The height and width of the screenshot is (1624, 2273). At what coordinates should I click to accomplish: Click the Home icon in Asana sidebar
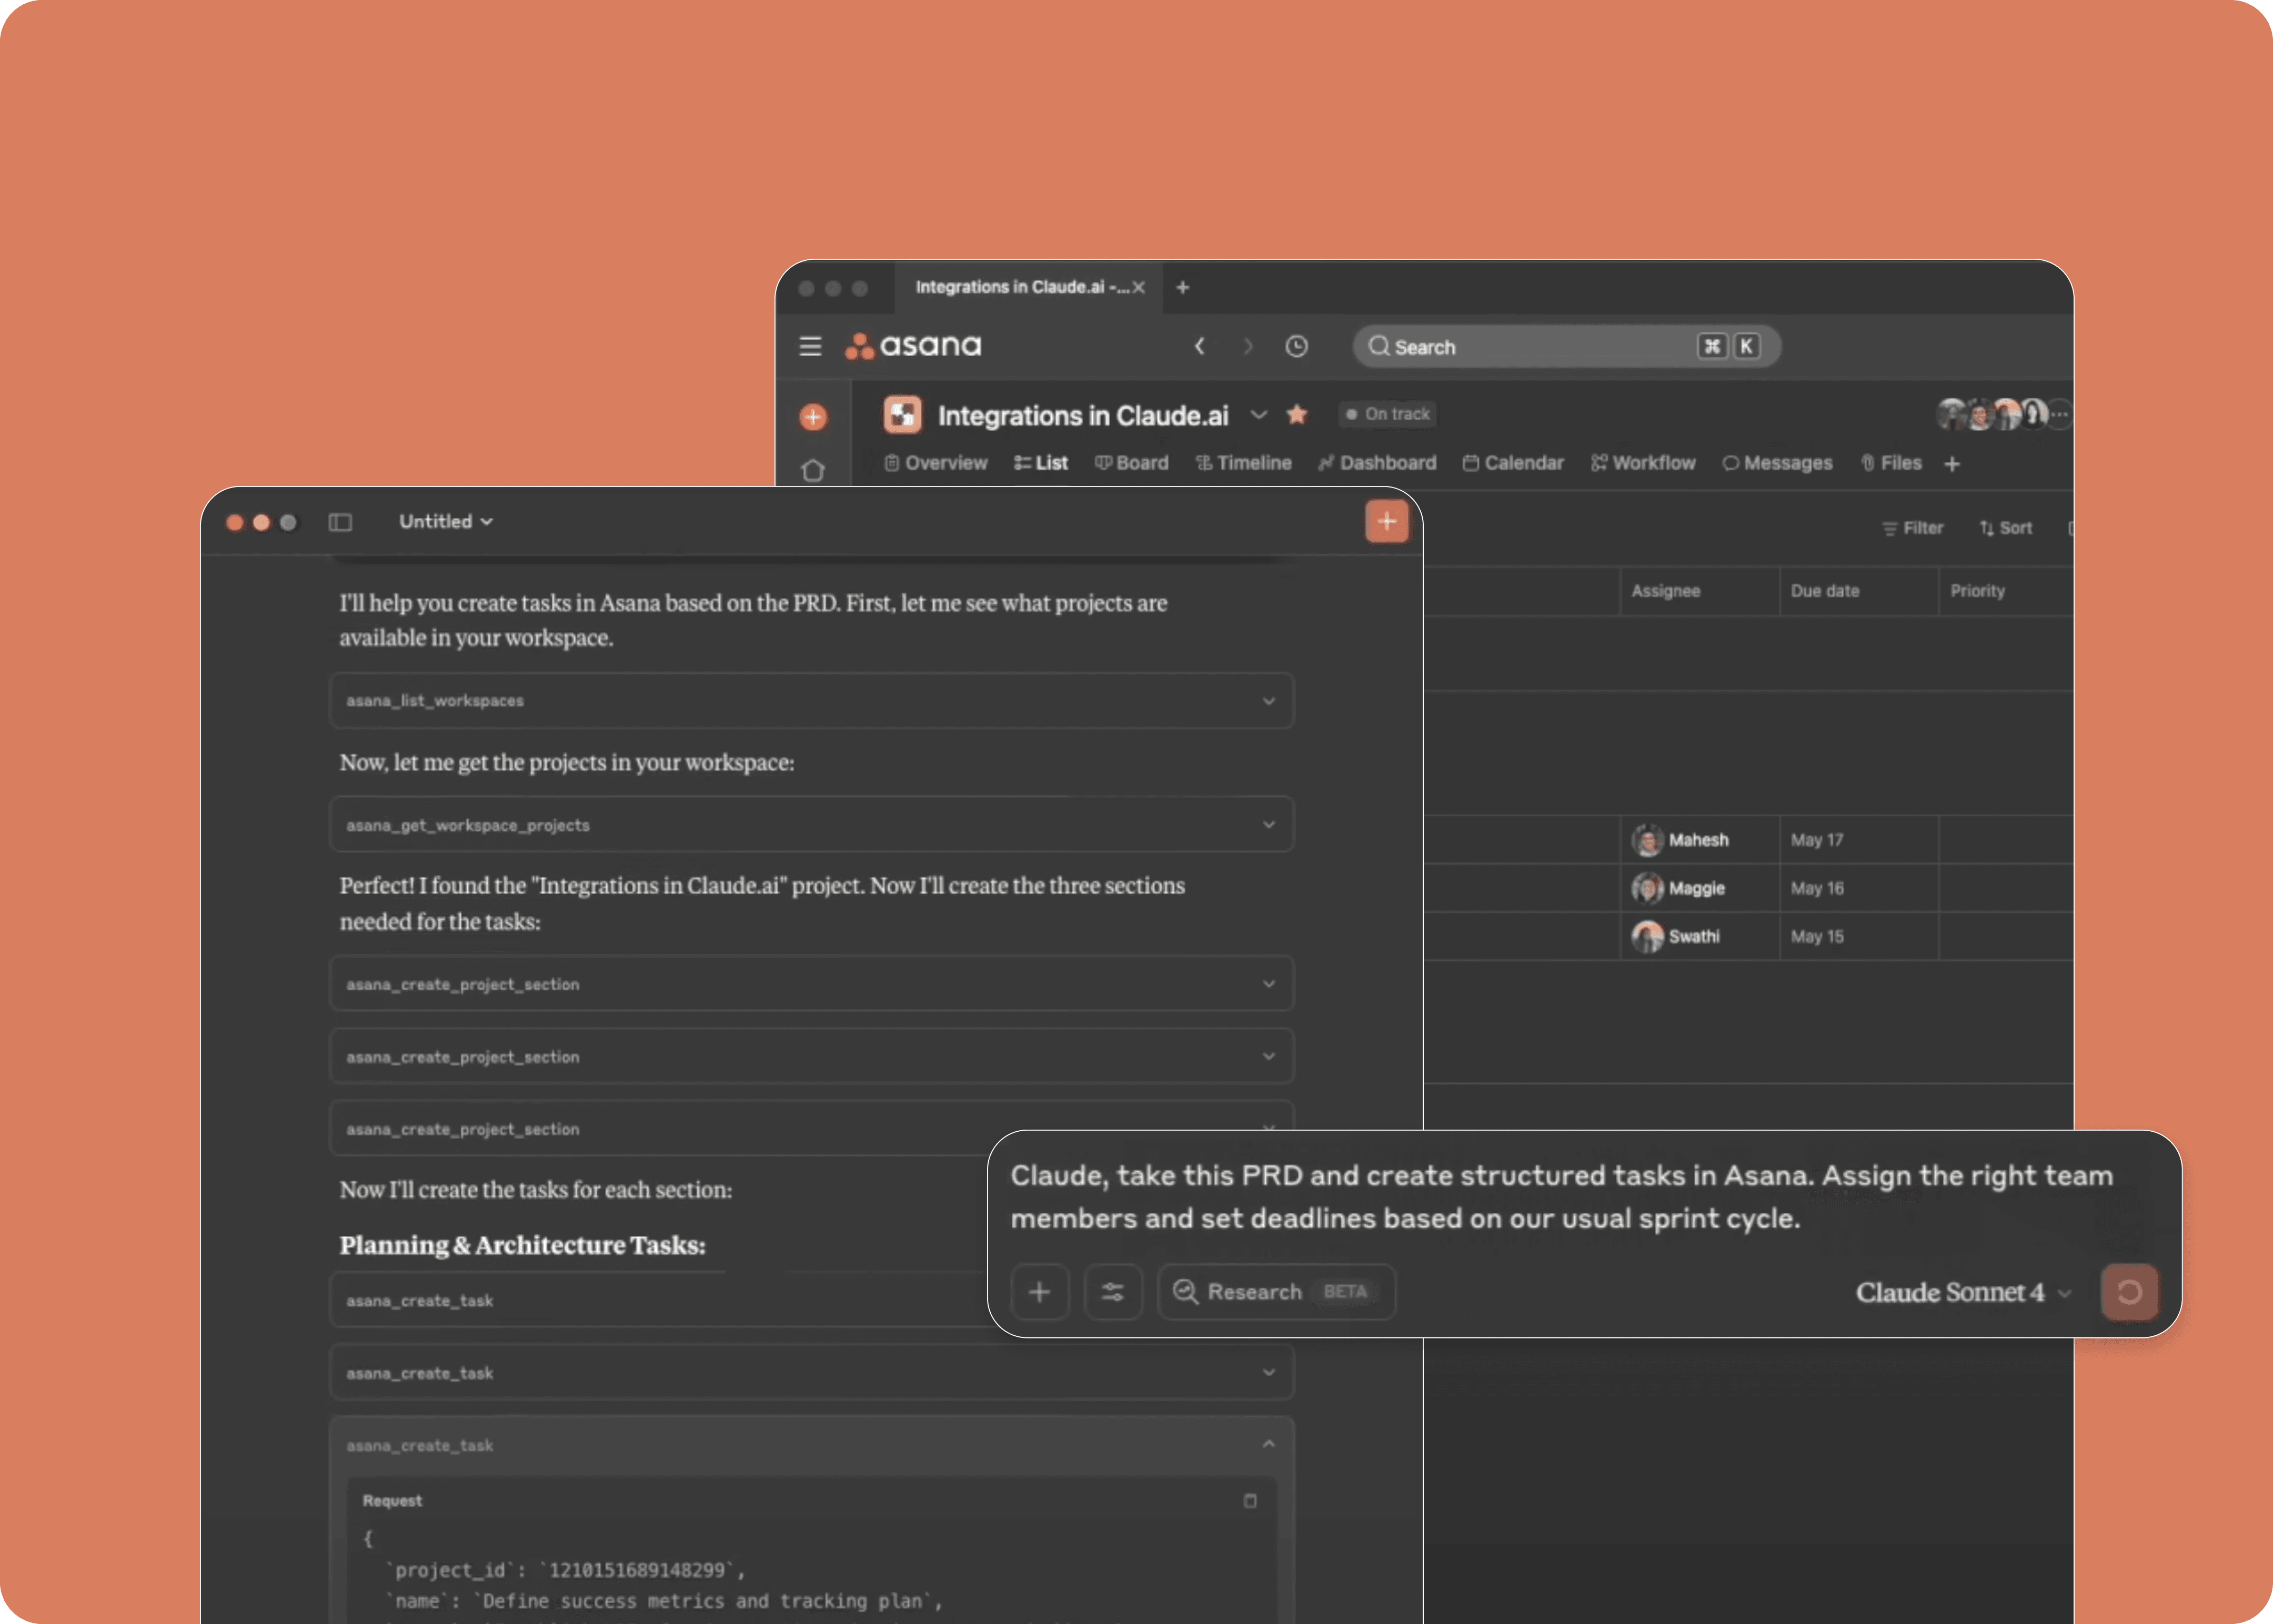pyautogui.click(x=813, y=470)
